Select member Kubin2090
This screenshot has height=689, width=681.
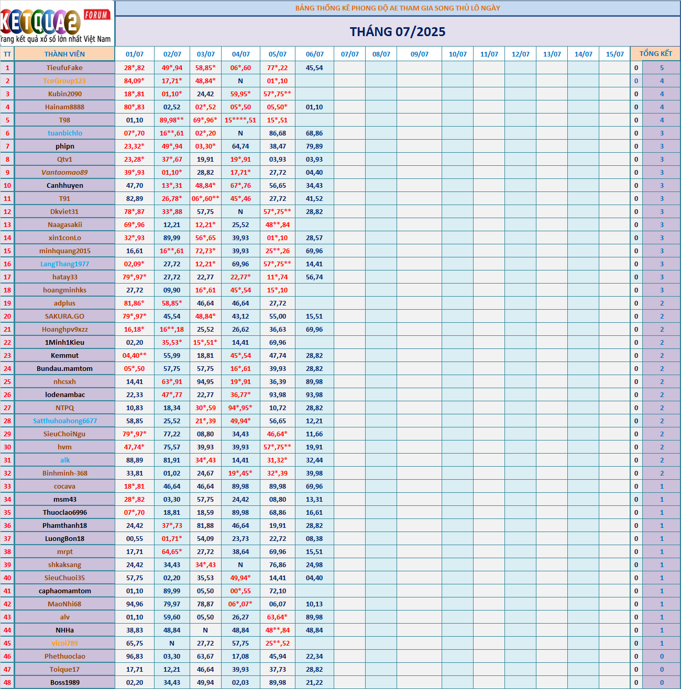tap(64, 94)
